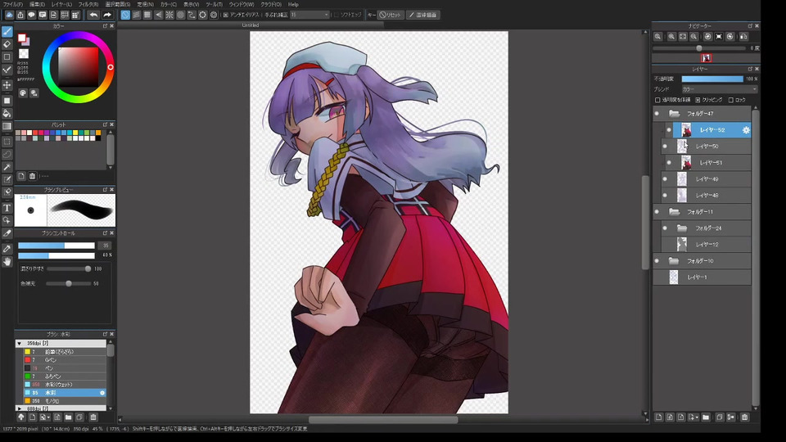Toggle visibility of layer 50

[665, 147]
